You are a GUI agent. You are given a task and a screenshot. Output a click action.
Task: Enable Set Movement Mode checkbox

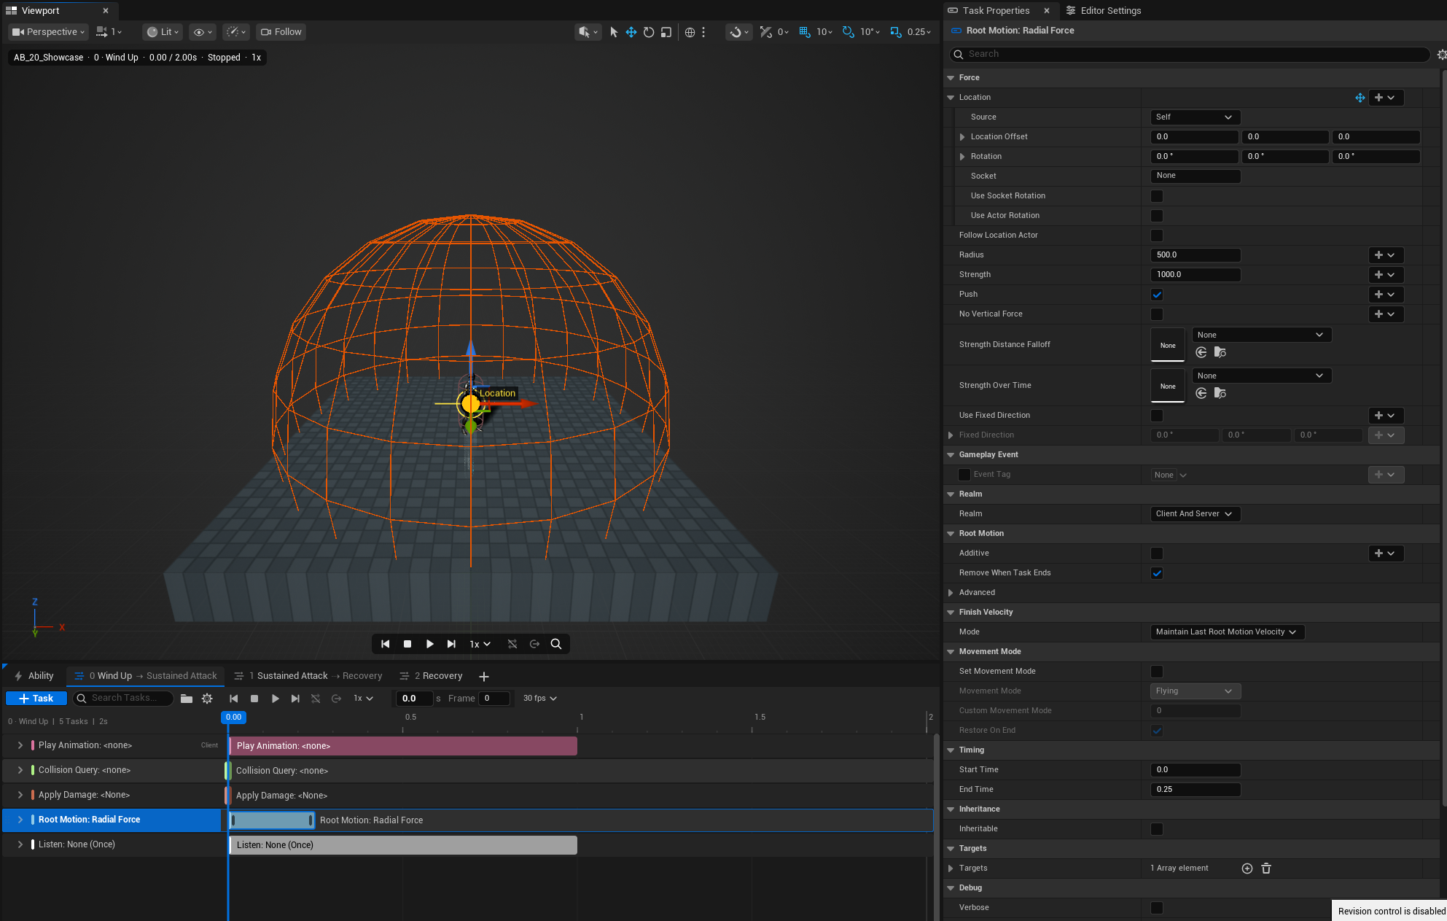1157,672
